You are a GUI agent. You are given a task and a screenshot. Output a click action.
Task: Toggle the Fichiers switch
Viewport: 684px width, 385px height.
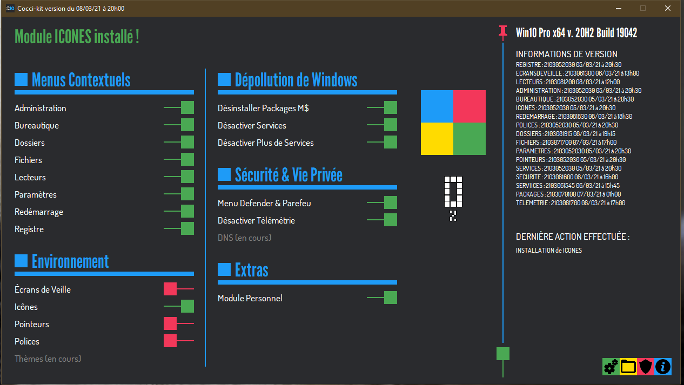179,159
